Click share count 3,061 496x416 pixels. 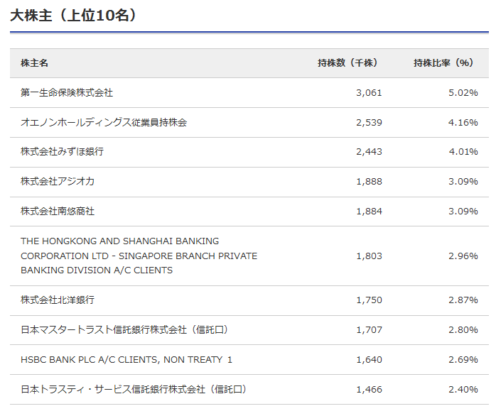pos(369,93)
